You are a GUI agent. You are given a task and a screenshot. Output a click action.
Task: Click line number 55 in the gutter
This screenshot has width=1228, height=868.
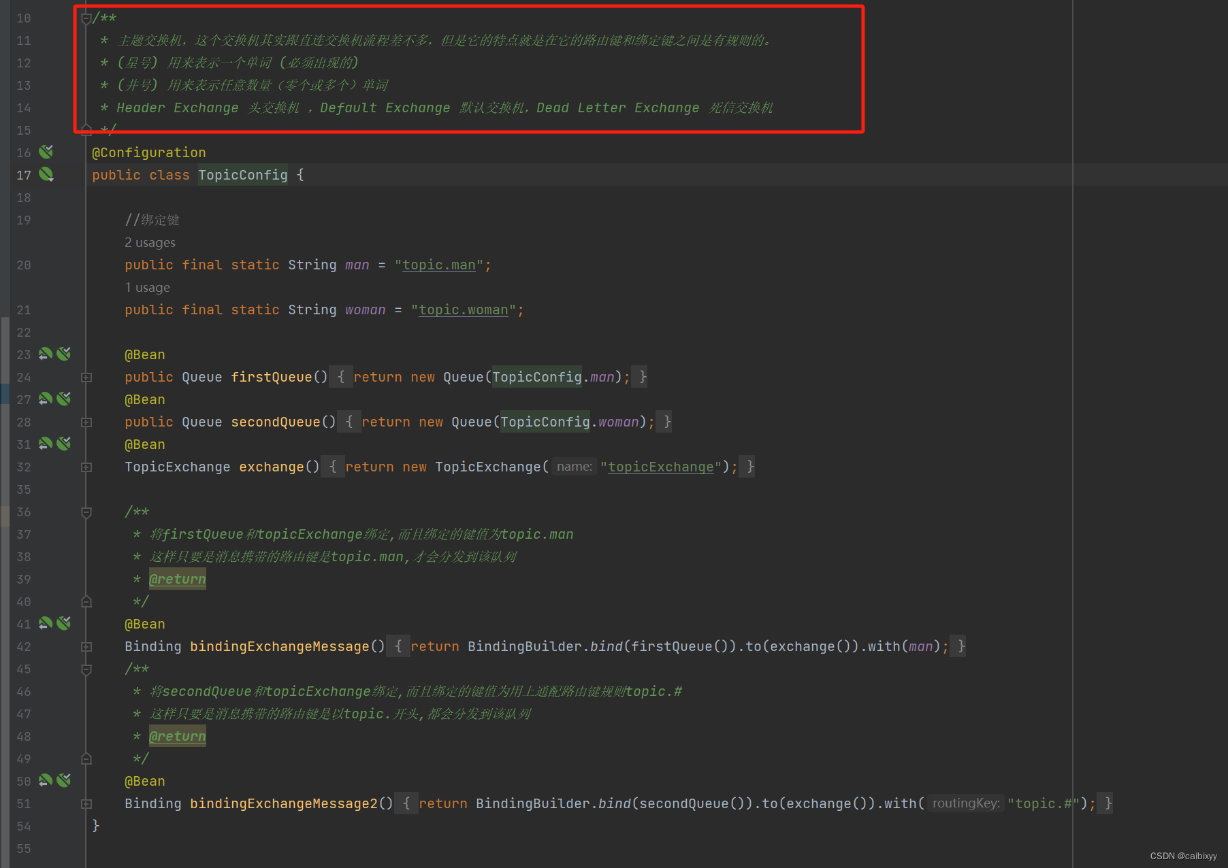24,848
